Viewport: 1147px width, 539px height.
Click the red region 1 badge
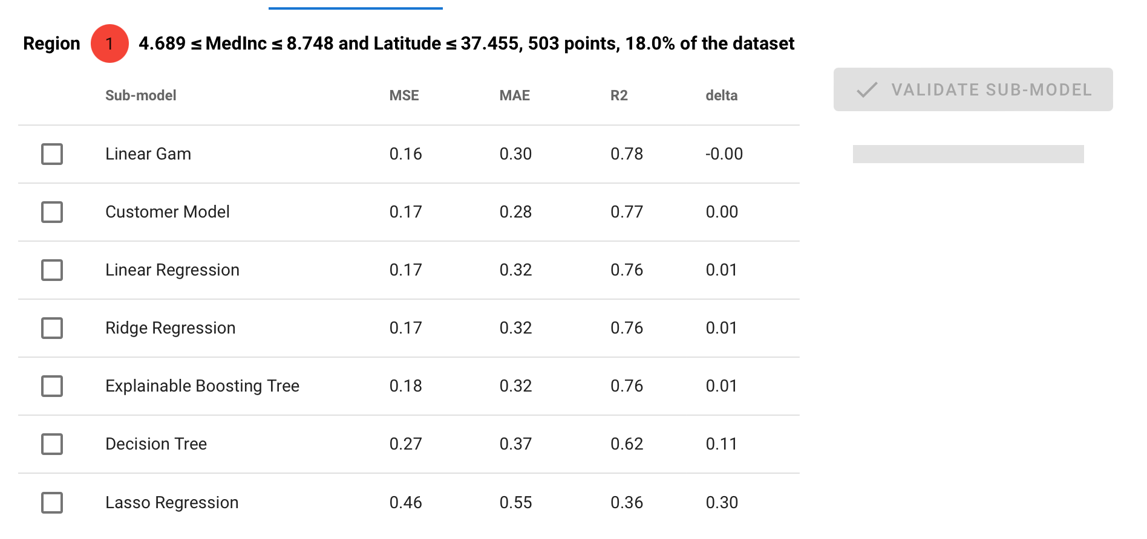(x=109, y=44)
